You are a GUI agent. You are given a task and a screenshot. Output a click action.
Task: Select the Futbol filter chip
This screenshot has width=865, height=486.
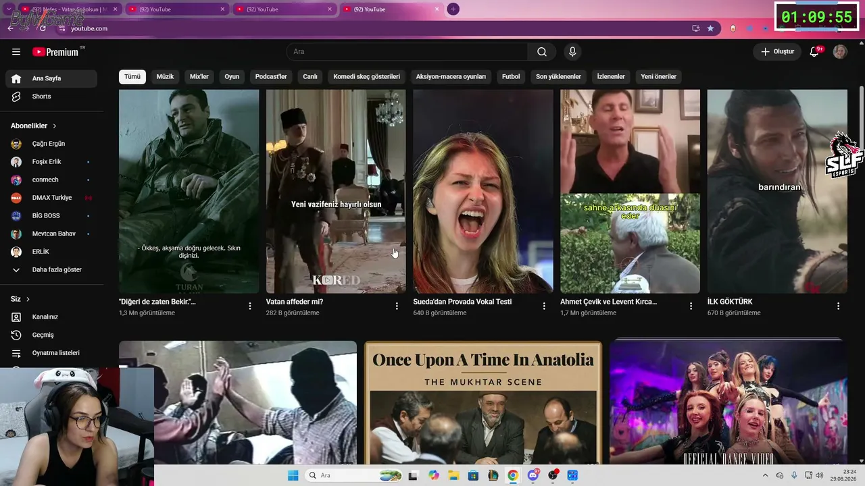pos(511,76)
